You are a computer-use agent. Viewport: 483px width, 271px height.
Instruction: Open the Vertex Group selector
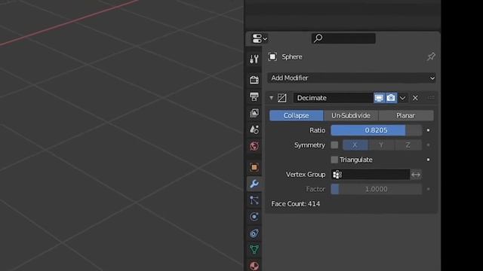(371, 175)
